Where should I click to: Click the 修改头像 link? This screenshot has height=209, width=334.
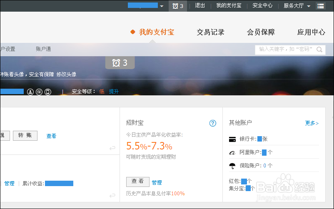pos(67,75)
